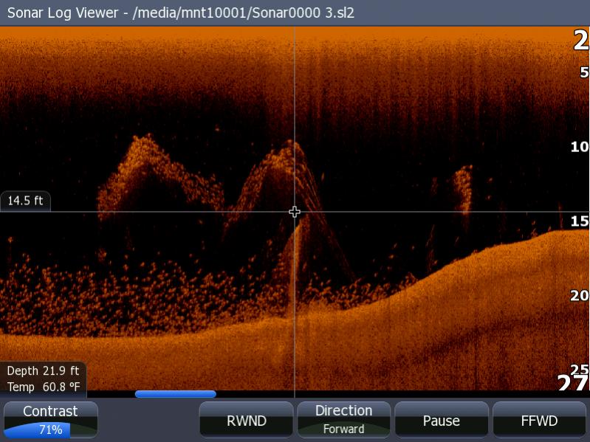Click the lower range value 27 at bottom right
Image resolution: width=590 pixels, height=442 pixels.
click(x=572, y=384)
